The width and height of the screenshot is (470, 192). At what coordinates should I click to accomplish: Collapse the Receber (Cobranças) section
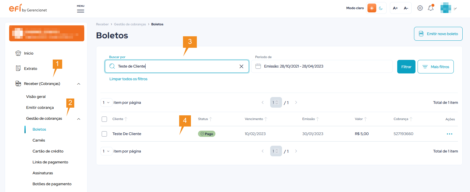pos(79,84)
